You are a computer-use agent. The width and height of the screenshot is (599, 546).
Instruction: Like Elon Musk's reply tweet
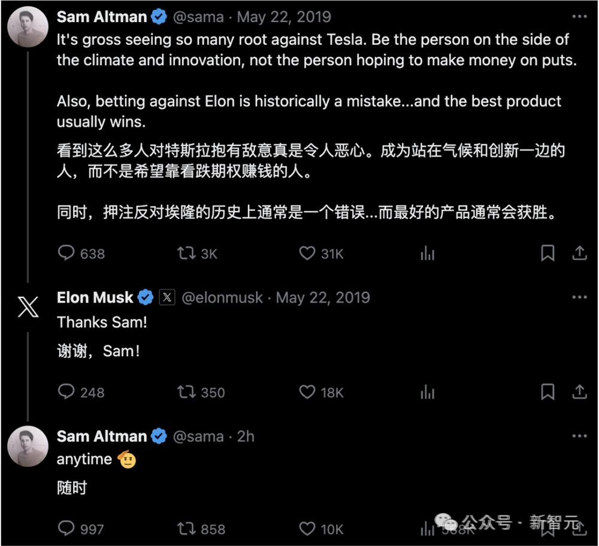tap(307, 392)
